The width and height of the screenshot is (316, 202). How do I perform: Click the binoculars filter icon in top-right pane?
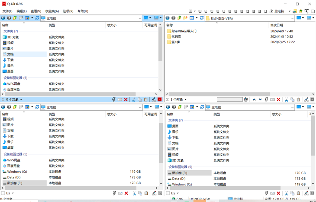246,100
